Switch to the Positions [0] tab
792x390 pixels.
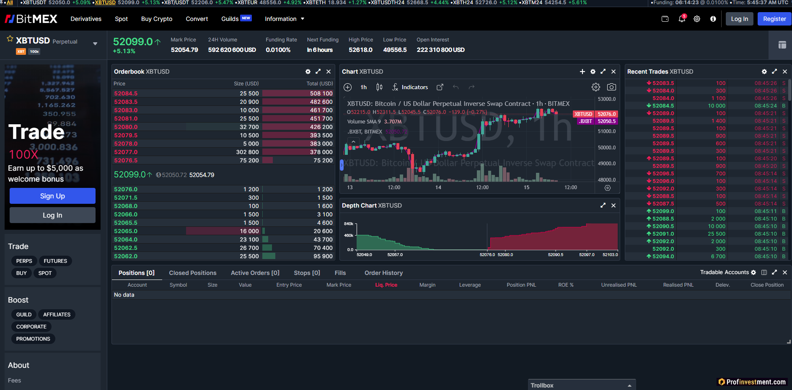(137, 273)
